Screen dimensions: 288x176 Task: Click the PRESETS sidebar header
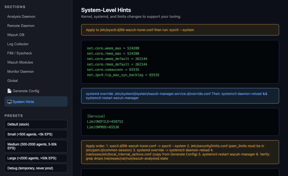click(14, 116)
